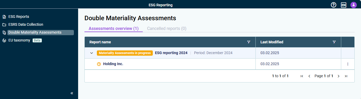Sort by Last Modified column header

(272, 42)
